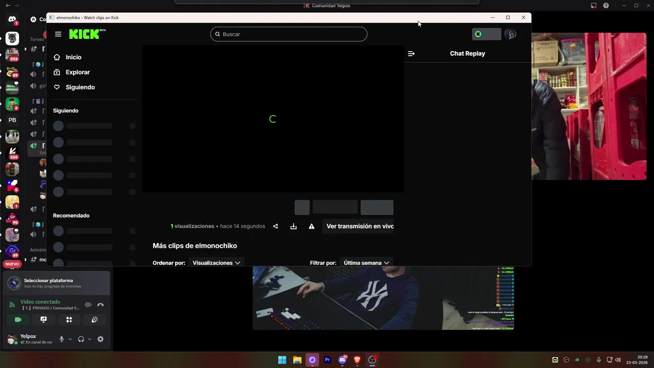
Task: Open Siguiendo in Kick sidebar navigation
Action: click(74, 87)
